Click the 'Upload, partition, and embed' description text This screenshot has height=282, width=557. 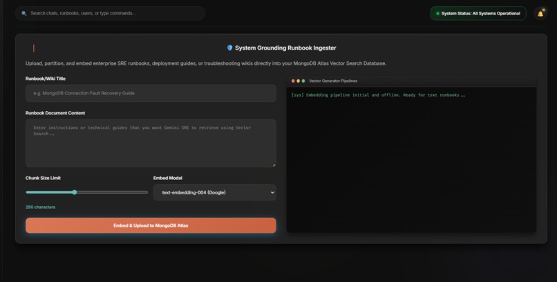click(206, 63)
